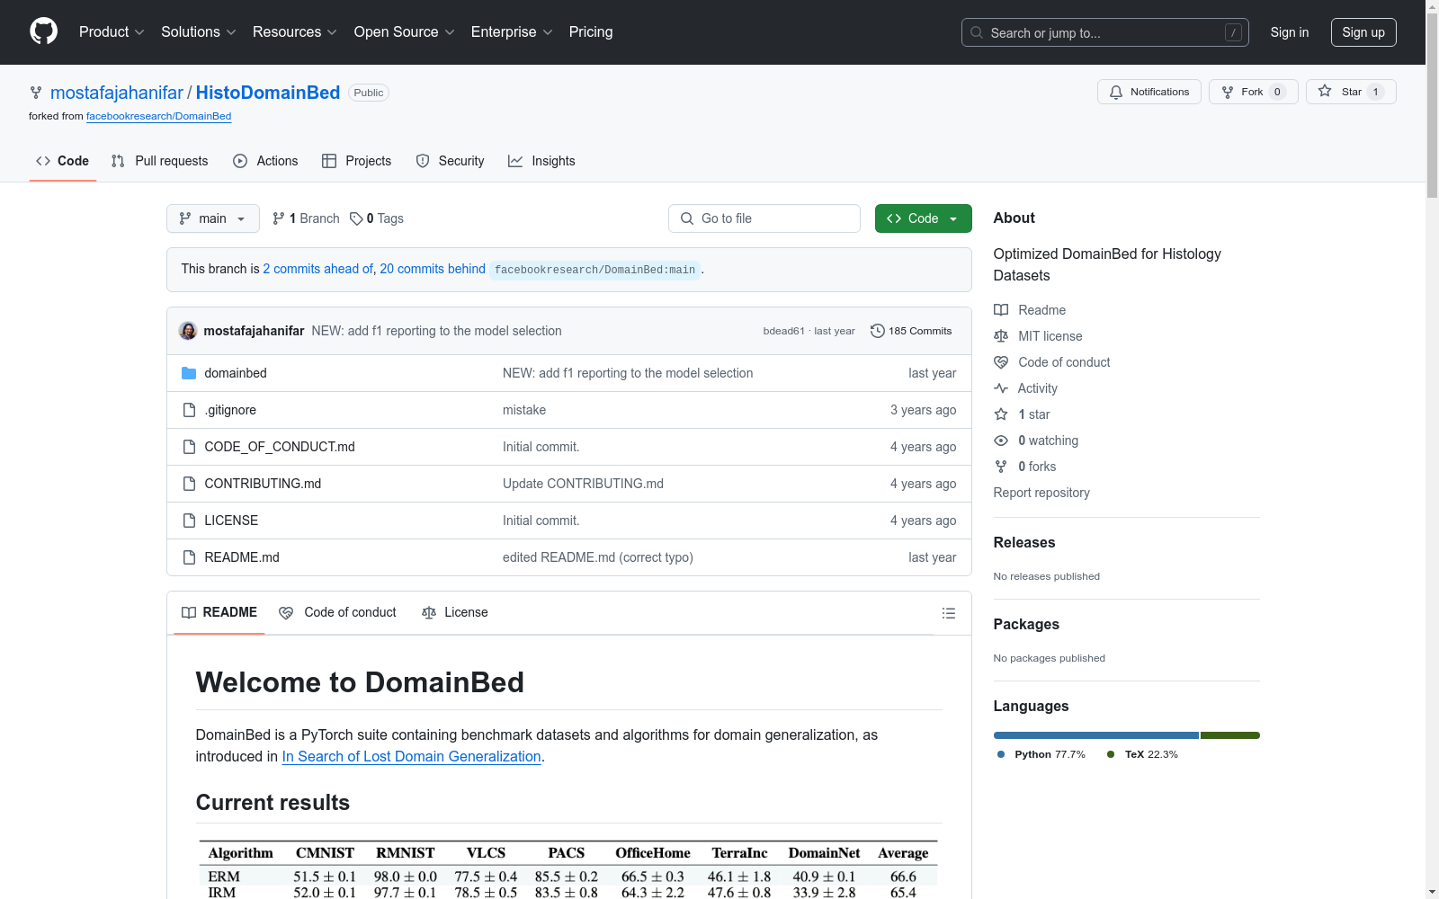Open the '20 commits behind' link
This screenshot has width=1439, height=899.
(x=433, y=269)
